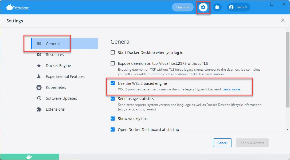Open Docker Desktop settings gear icon
290x160 pixels.
pyautogui.click(x=203, y=7)
